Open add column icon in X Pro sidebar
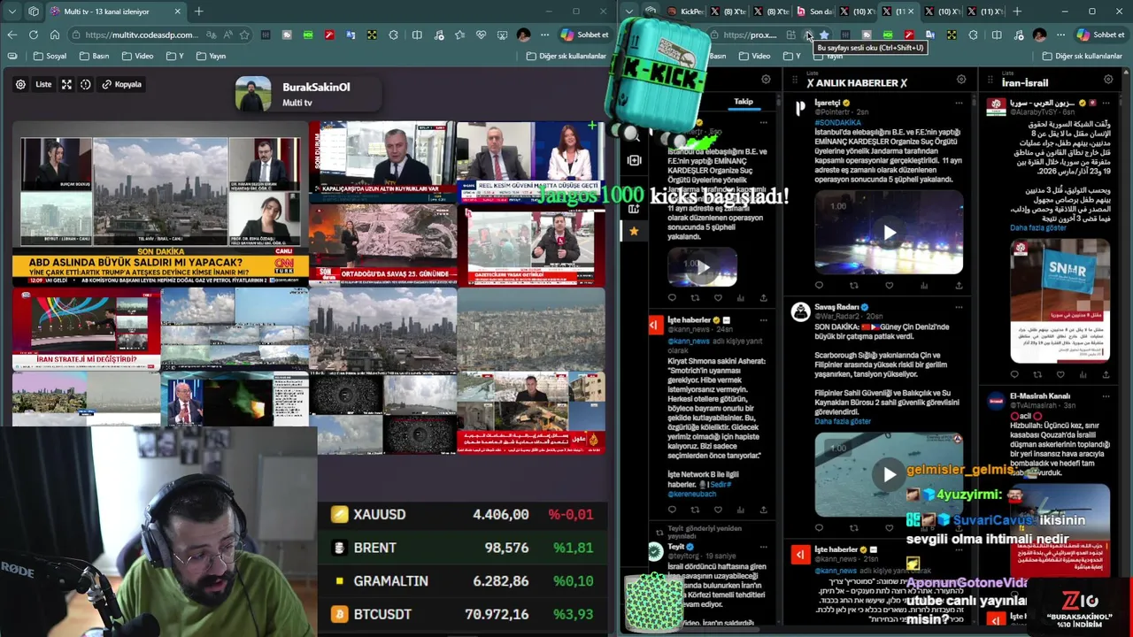 coord(634,209)
